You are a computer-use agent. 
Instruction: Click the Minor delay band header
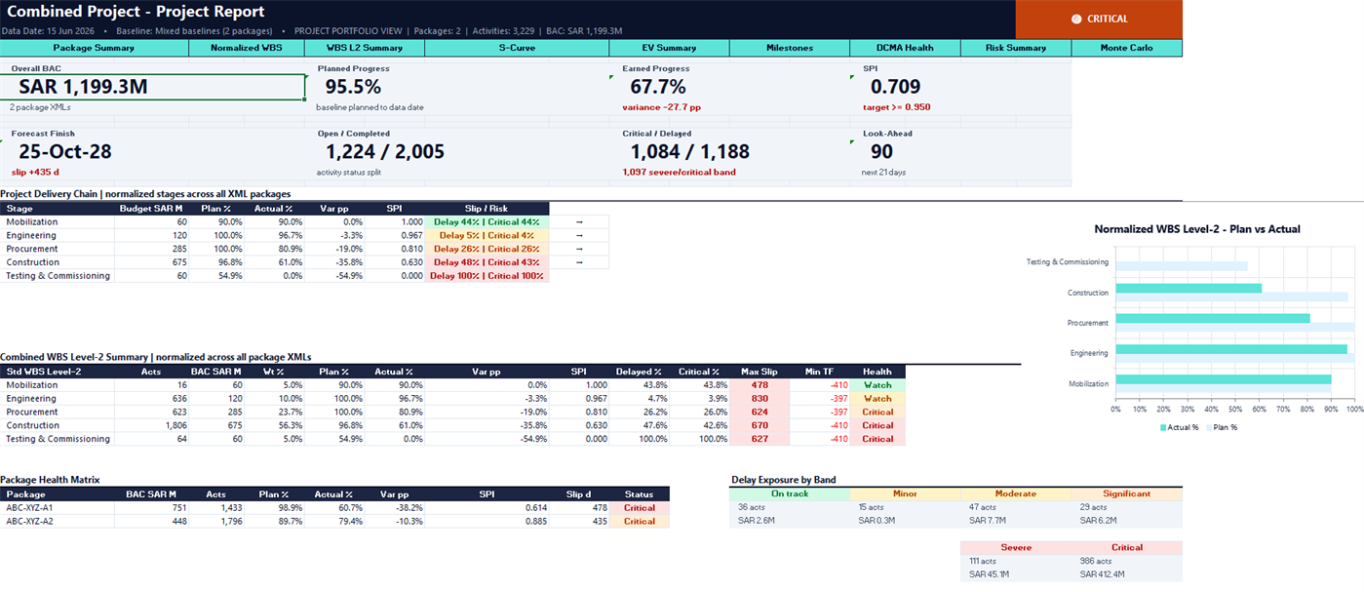(905, 493)
